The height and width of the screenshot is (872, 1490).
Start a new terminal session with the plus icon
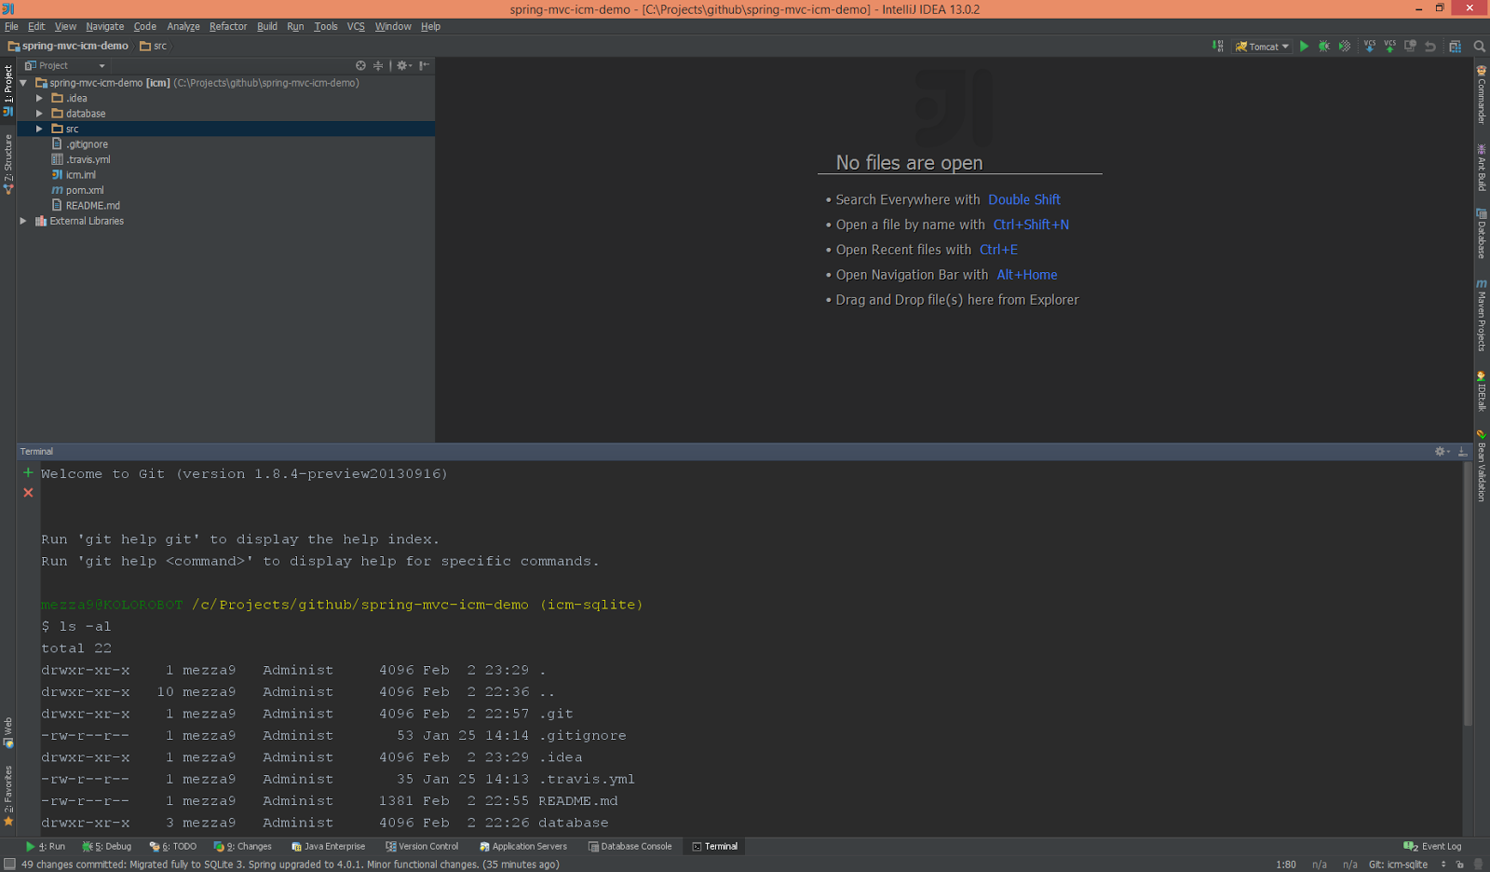pos(27,472)
